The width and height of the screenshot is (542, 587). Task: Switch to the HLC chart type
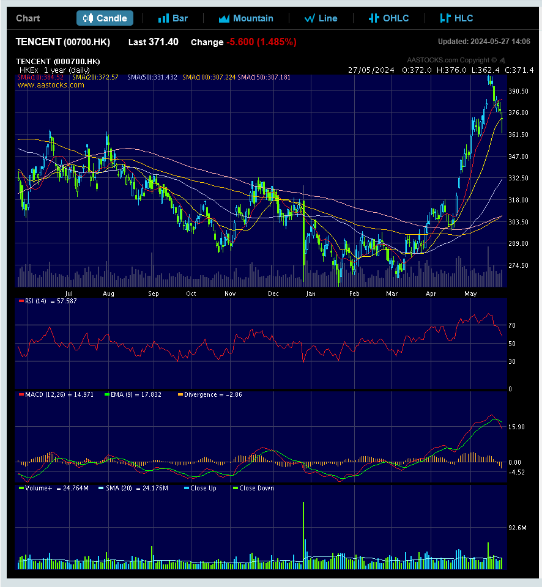456,18
